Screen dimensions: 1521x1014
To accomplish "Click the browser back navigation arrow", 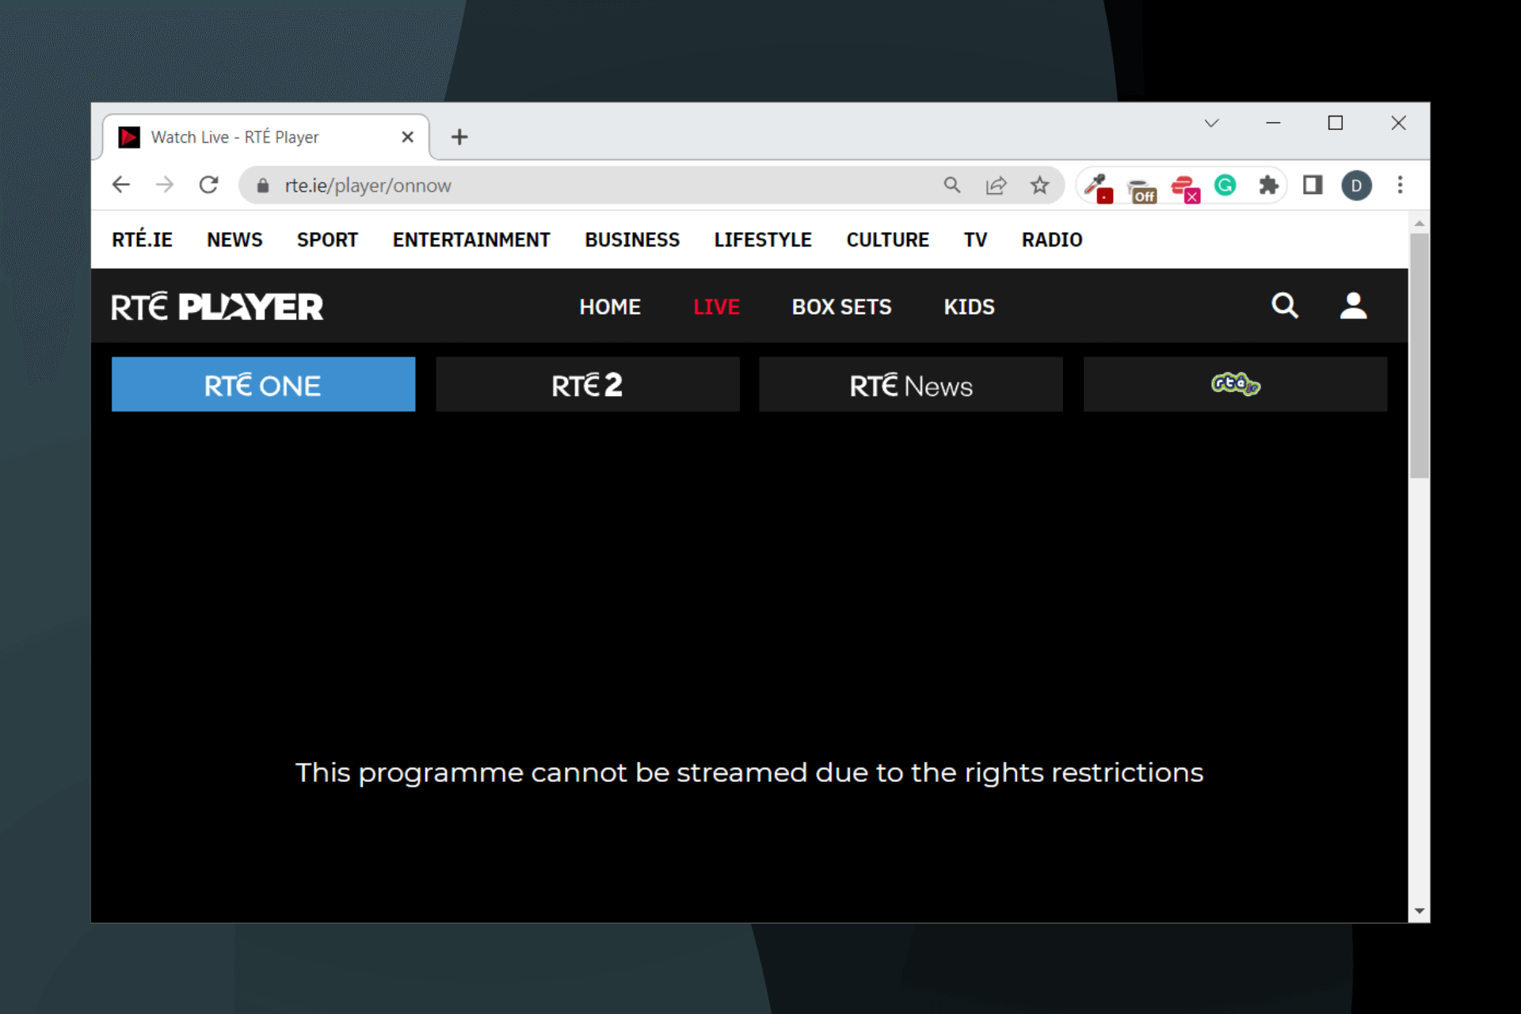I will click(124, 185).
